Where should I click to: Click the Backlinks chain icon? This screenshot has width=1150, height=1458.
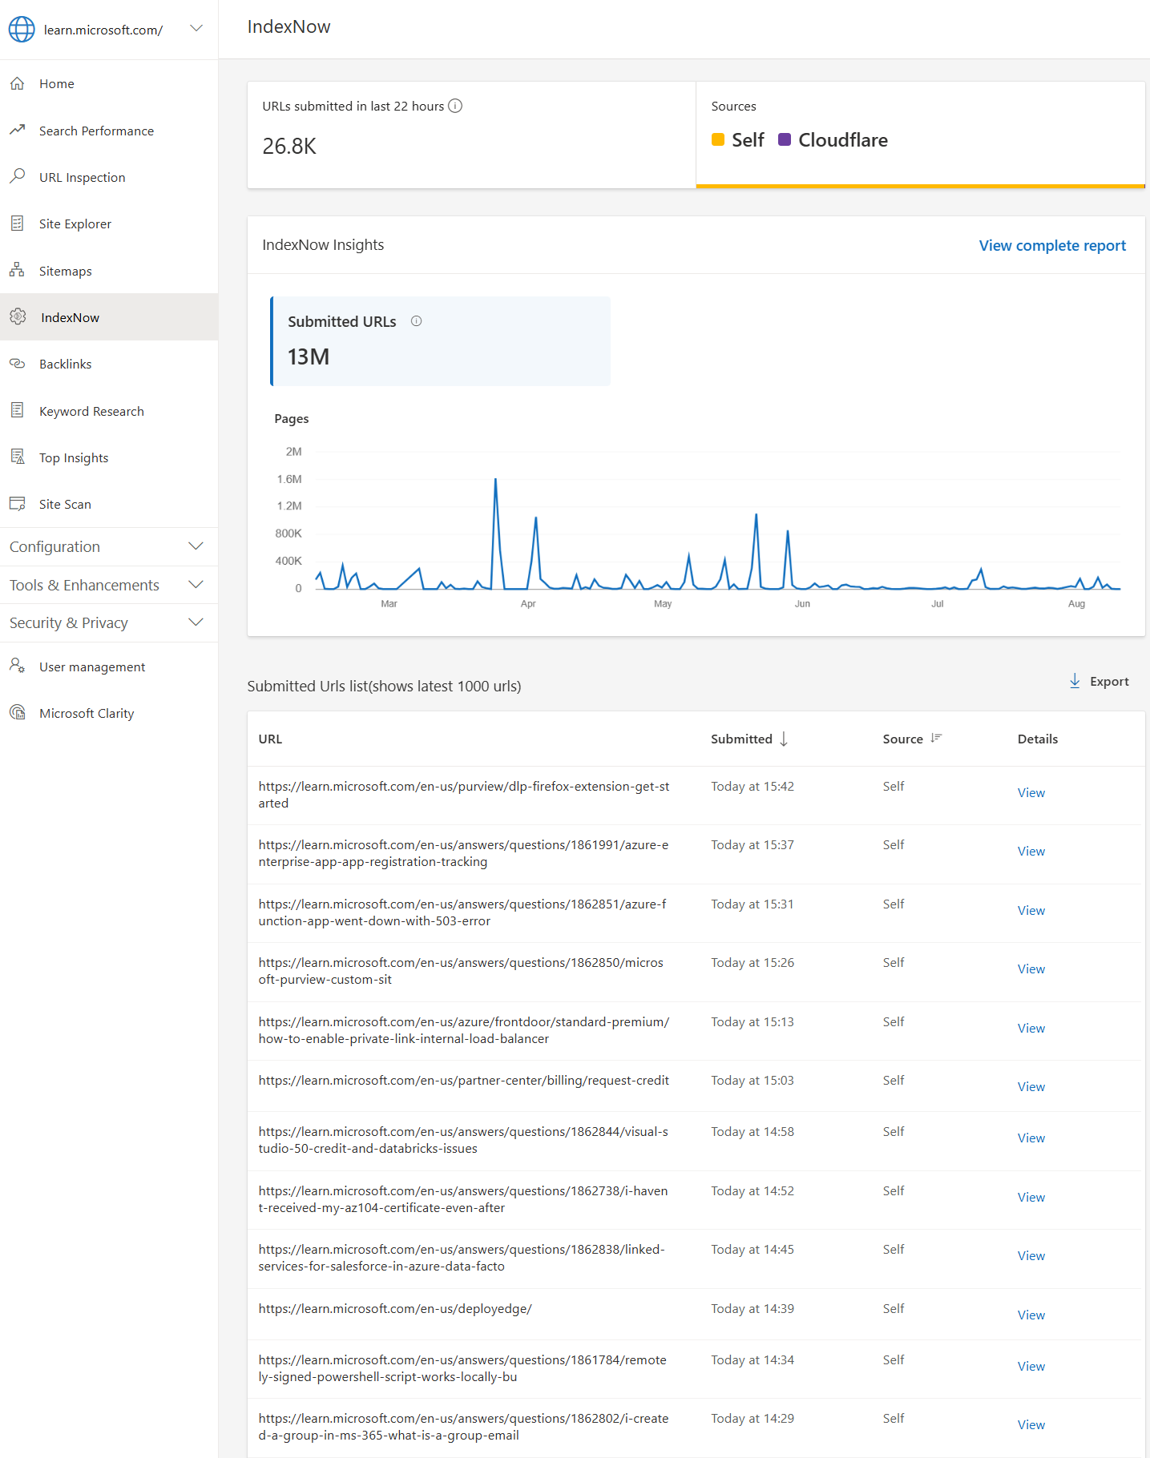tap(17, 364)
